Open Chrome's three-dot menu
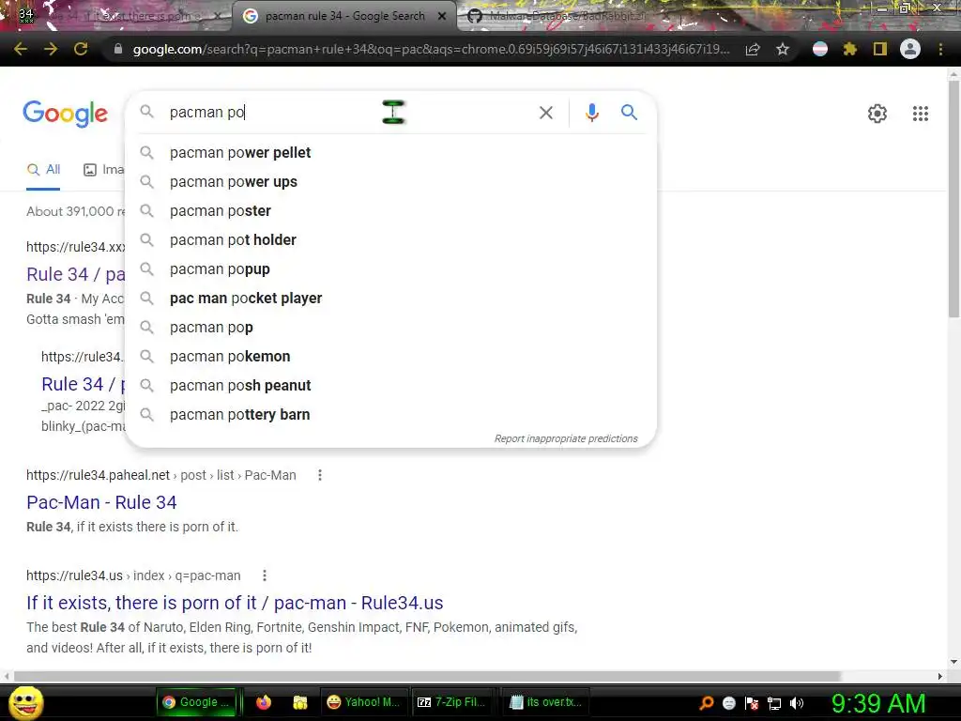The image size is (961, 721). tap(940, 49)
